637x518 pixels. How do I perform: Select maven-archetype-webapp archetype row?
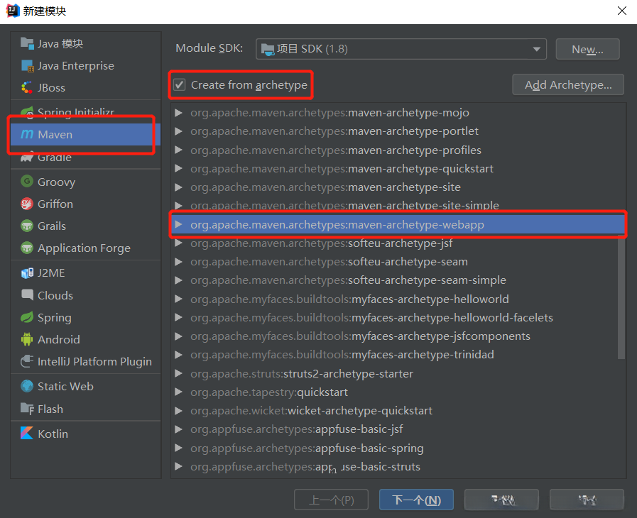click(x=398, y=224)
